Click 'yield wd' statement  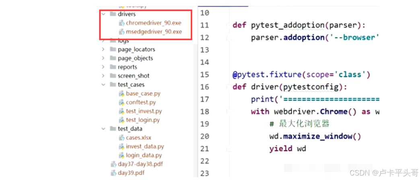click(x=288, y=149)
